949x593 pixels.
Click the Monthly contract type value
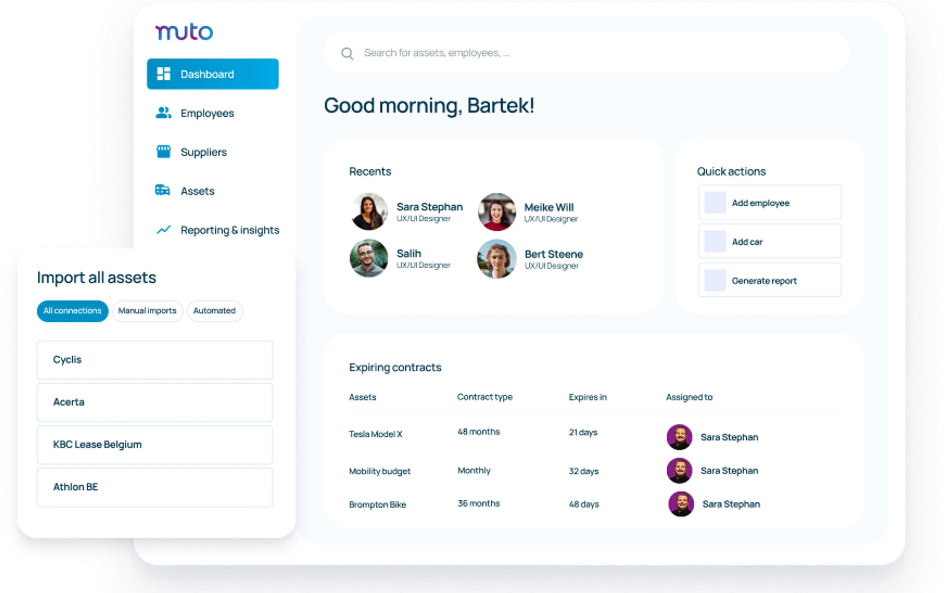(474, 471)
